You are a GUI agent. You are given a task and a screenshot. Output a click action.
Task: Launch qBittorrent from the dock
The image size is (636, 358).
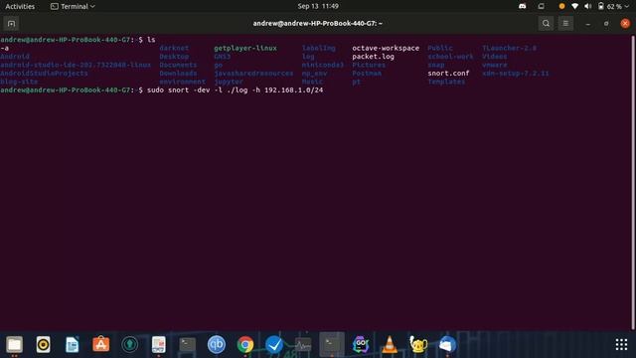point(217,345)
